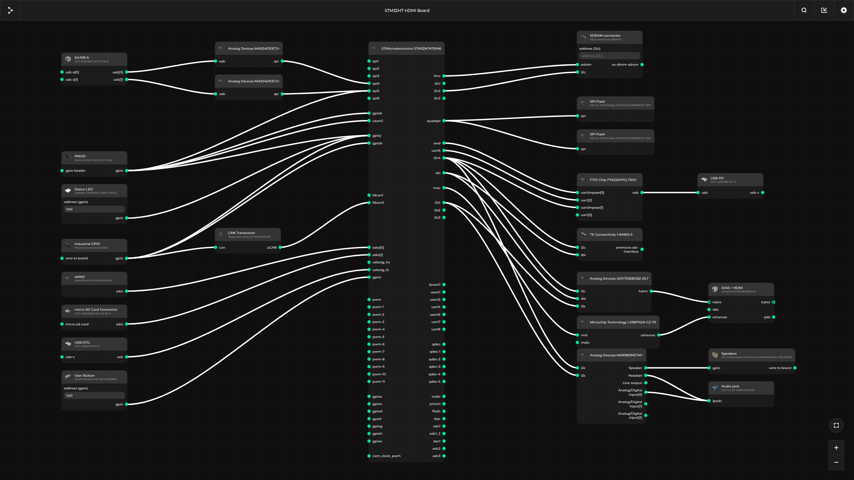Click the Status LED address input field
The height and width of the screenshot is (480, 854).
click(x=94, y=209)
